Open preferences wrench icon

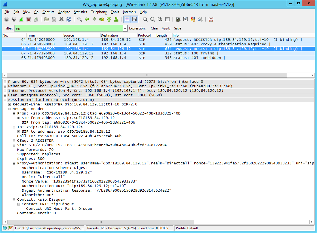(200, 19)
